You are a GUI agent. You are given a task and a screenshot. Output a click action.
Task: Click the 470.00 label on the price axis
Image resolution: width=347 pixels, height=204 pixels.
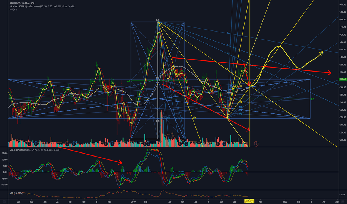click(x=343, y=4)
